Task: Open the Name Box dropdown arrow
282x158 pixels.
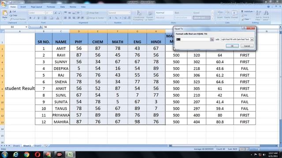Action: click(26, 27)
